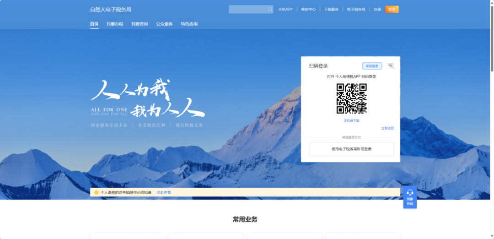Click 使用电子税务局账号登录 button

(x=351, y=149)
